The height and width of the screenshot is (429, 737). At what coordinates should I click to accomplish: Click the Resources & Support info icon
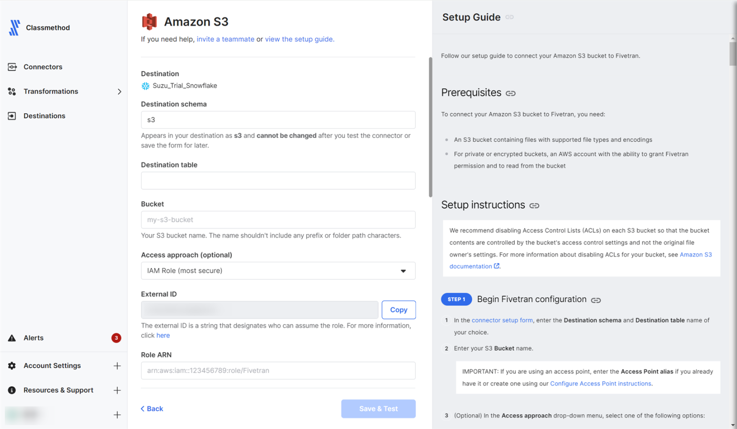12,390
